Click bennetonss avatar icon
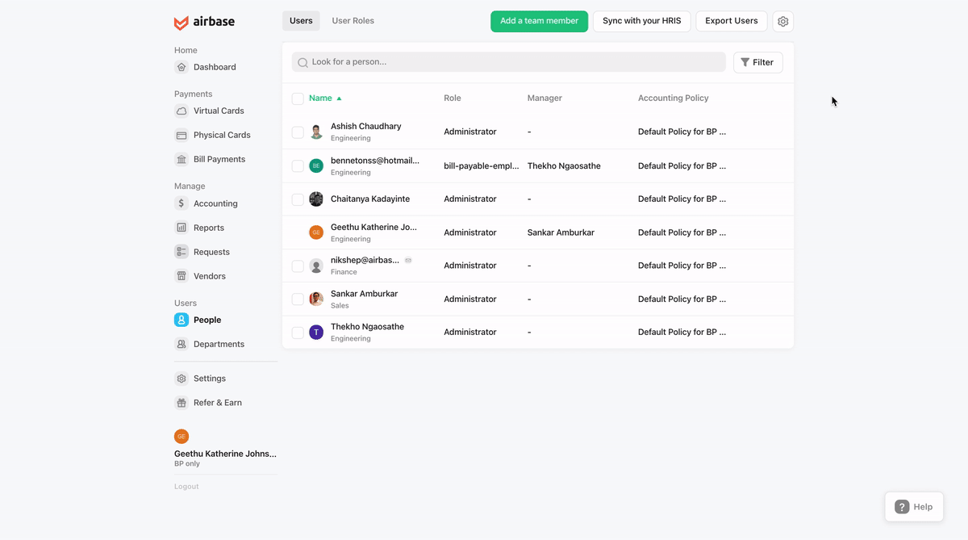968x540 pixels. click(316, 165)
